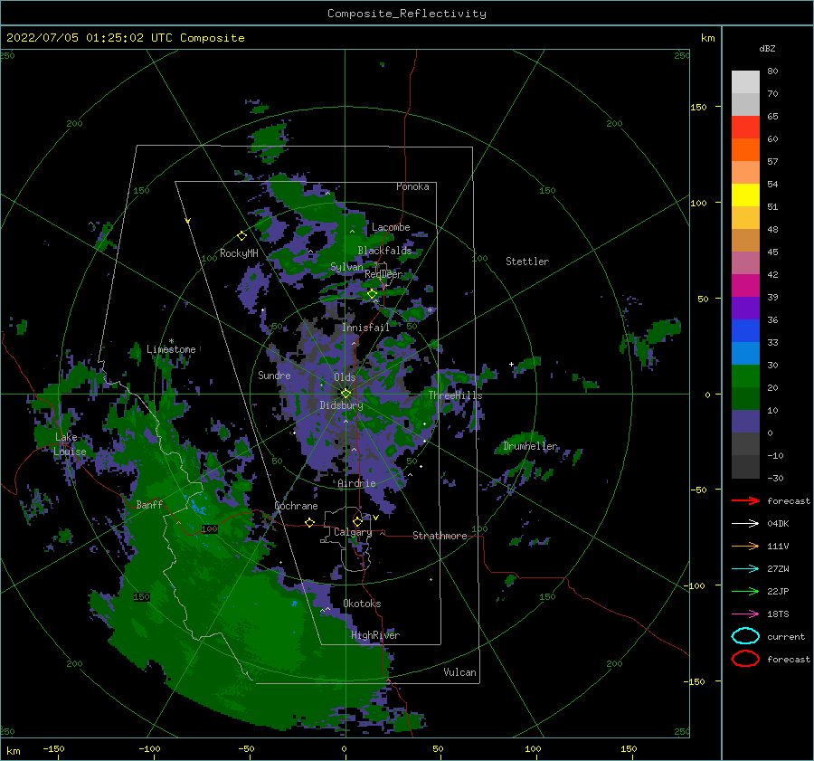Click the asterisk marker above Limestone
This screenshot has height=761, width=814.
coord(171,341)
